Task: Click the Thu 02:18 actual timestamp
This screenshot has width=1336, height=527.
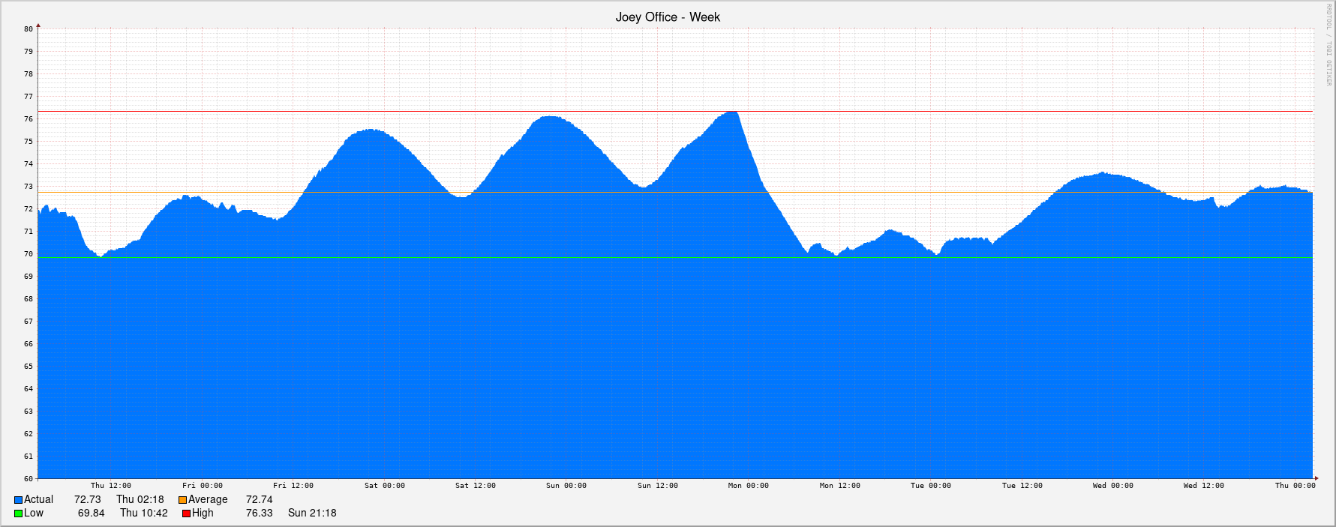Action: point(140,500)
